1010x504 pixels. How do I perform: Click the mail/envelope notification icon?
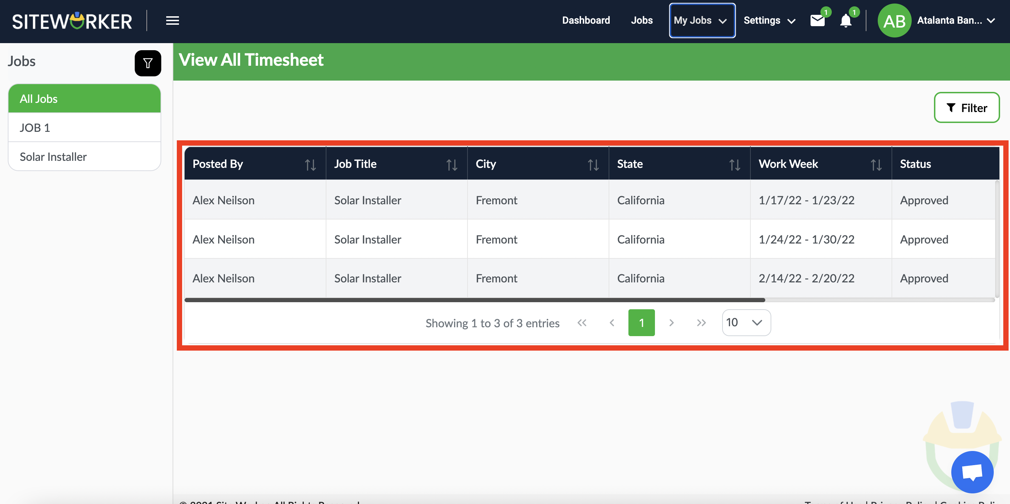[x=817, y=20]
